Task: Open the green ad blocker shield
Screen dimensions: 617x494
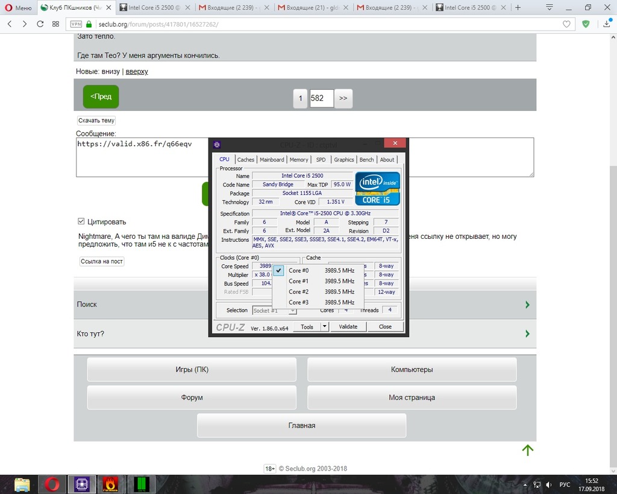Action: pos(586,24)
